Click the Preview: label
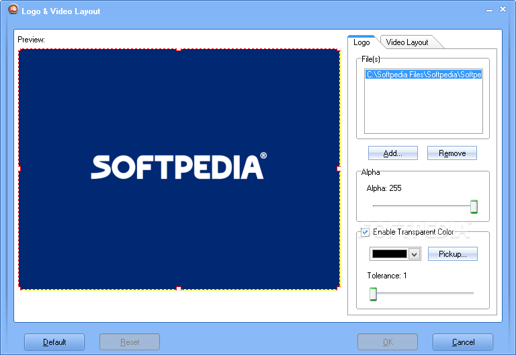This screenshot has height=355, width=516. 32,40
